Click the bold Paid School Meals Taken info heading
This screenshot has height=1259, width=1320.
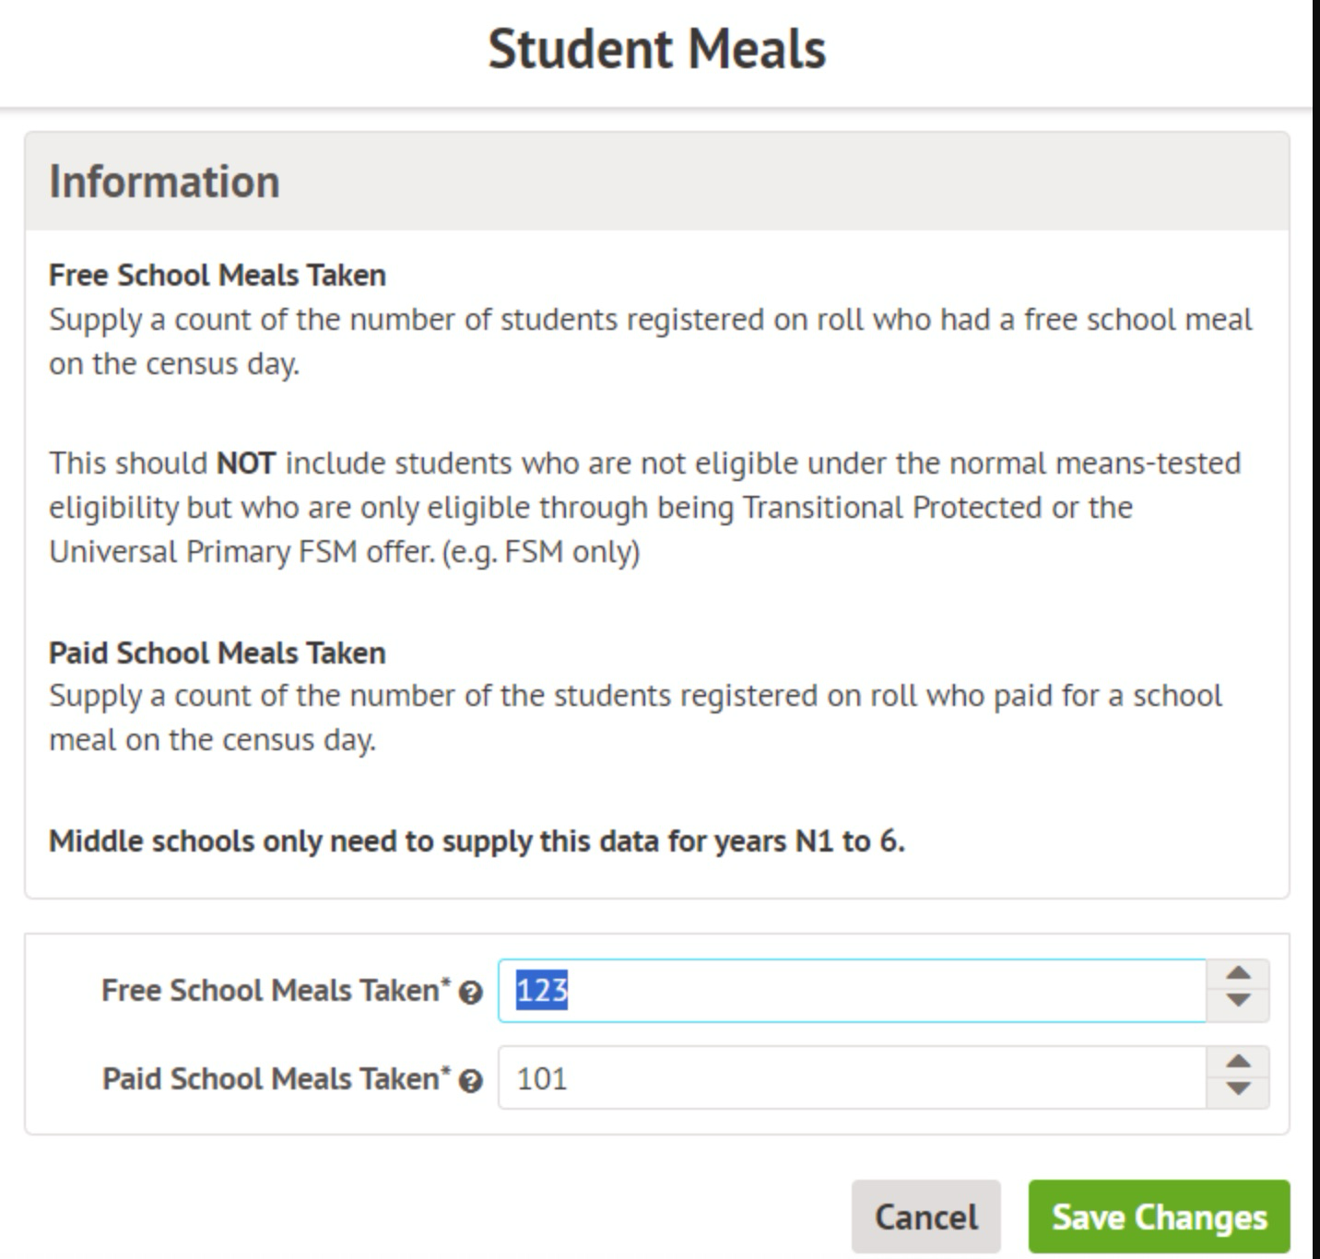tap(218, 653)
